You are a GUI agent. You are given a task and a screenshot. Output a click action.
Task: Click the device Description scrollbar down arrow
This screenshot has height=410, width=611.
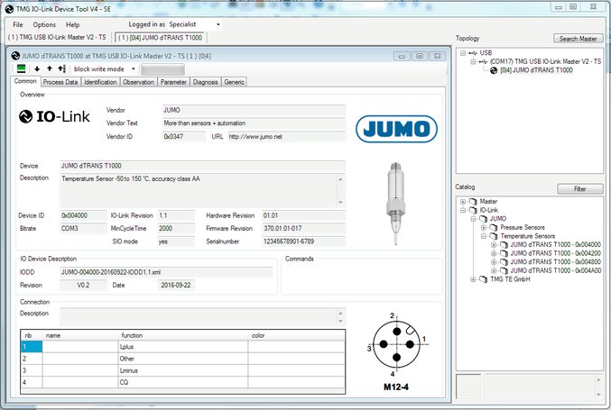pyautogui.click(x=340, y=203)
